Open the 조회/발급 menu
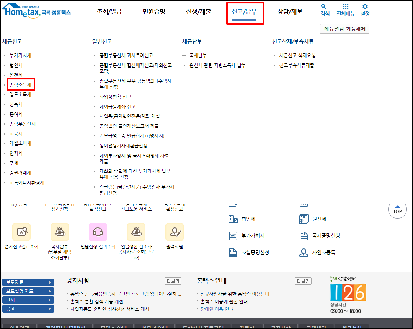Image resolution: width=413 pixels, height=329 pixels. point(109,11)
